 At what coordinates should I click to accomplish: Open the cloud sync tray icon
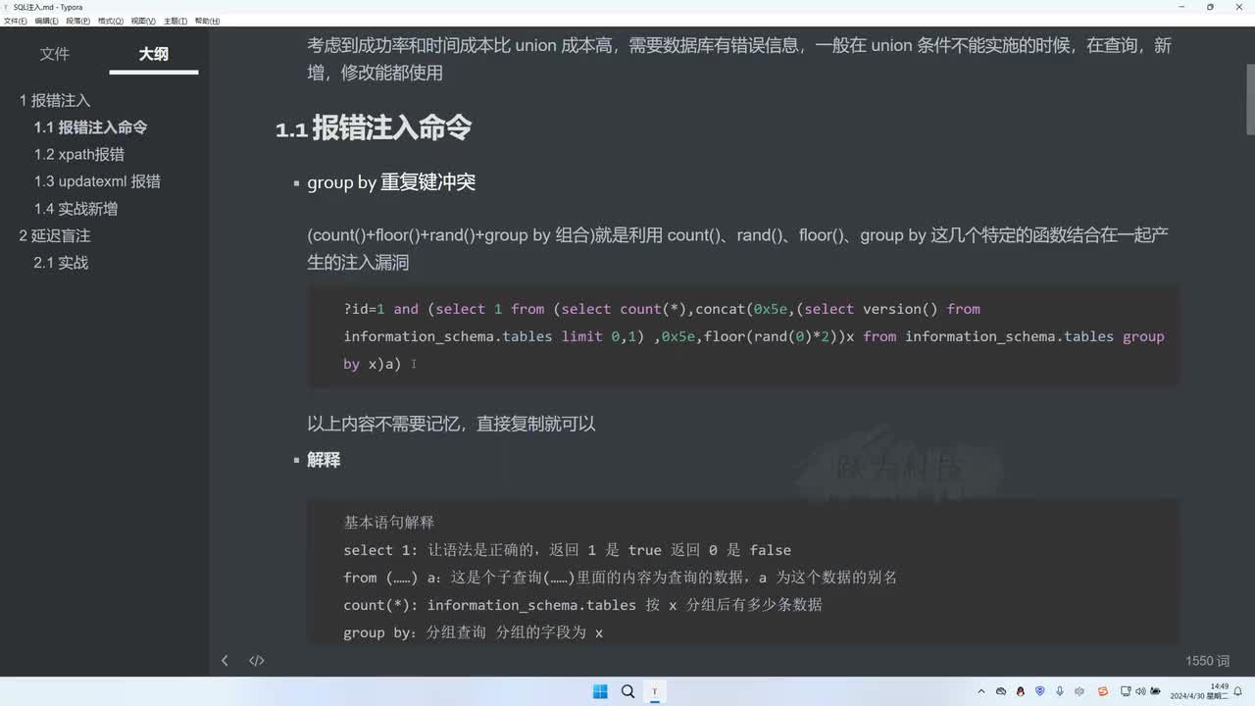click(1001, 692)
